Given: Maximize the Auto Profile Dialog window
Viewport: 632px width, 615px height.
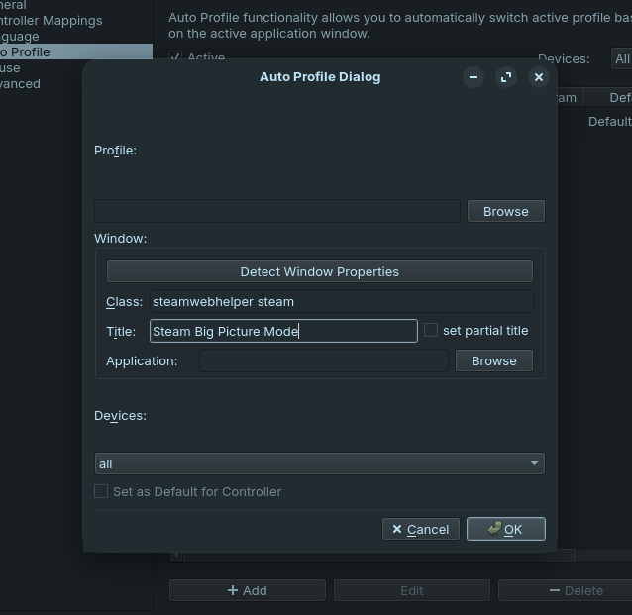Looking at the screenshot, I should click(x=506, y=77).
